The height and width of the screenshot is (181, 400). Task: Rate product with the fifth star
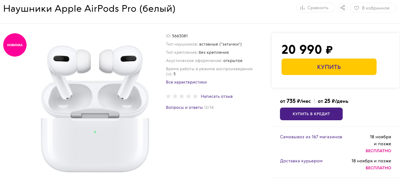click(195, 96)
